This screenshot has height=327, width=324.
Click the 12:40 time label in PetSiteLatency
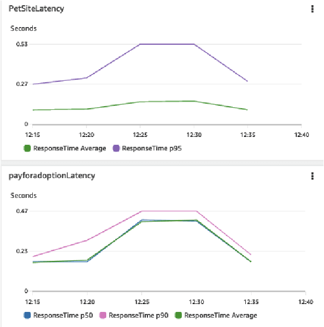[302, 135]
